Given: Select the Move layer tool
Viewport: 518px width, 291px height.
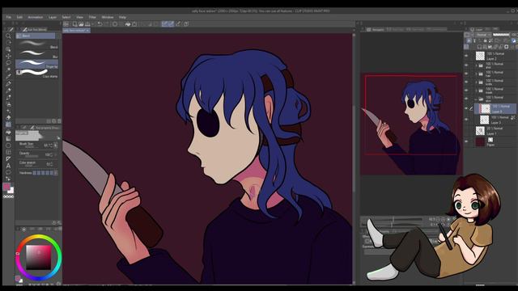Looking at the screenshot, I should tap(8, 56).
